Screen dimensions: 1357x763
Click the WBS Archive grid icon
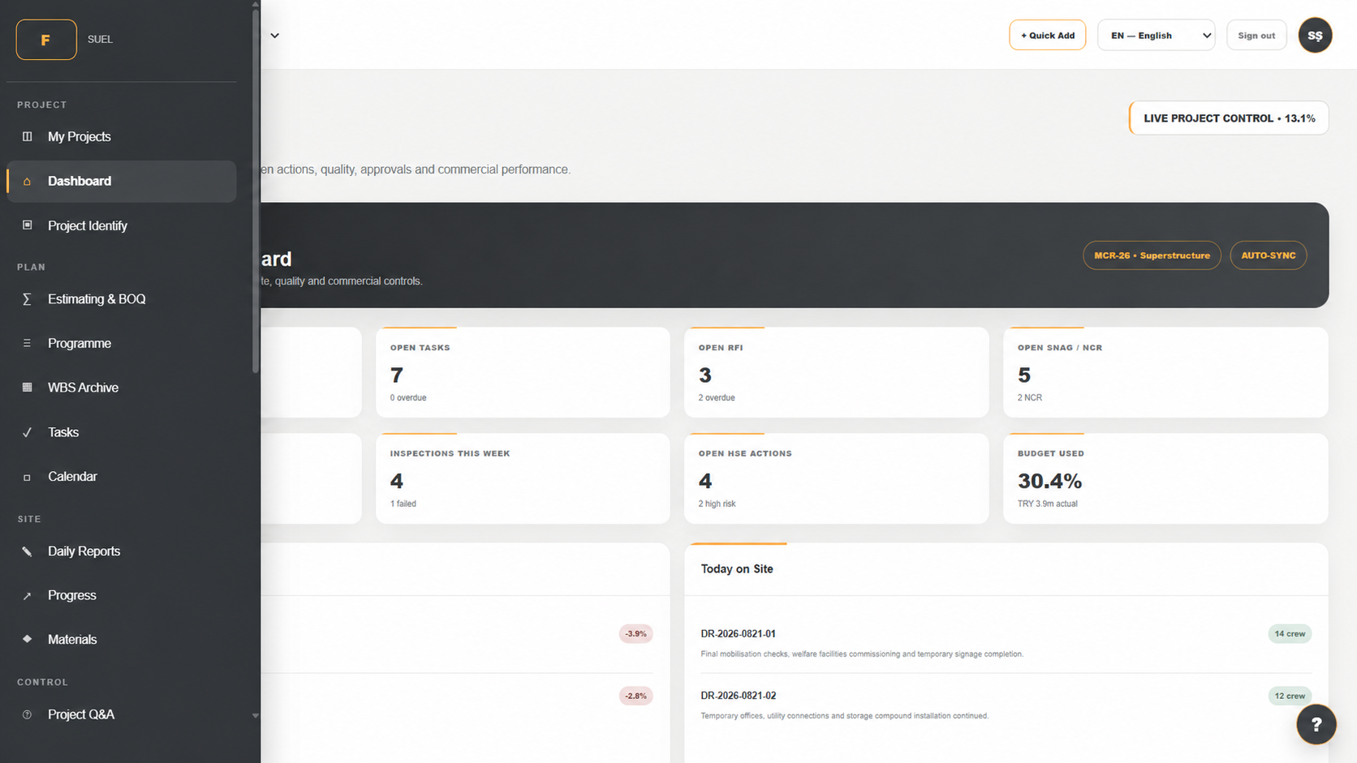[x=27, y=388]
